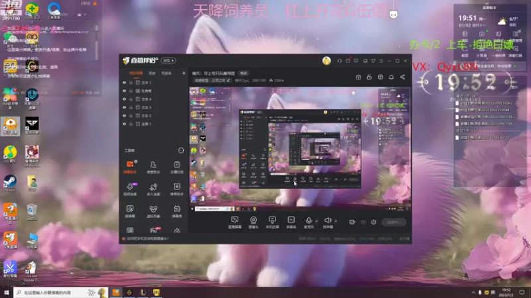Open the 多人连麦 tool
Screen dimensions: 531x298
153,189
